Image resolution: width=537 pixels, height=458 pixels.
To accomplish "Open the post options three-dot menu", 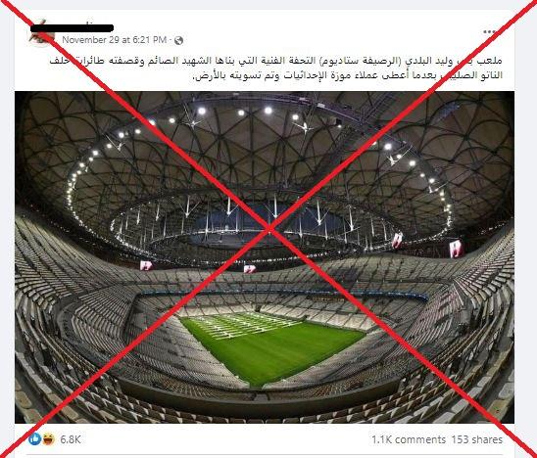I will click(x=490, y=32).
